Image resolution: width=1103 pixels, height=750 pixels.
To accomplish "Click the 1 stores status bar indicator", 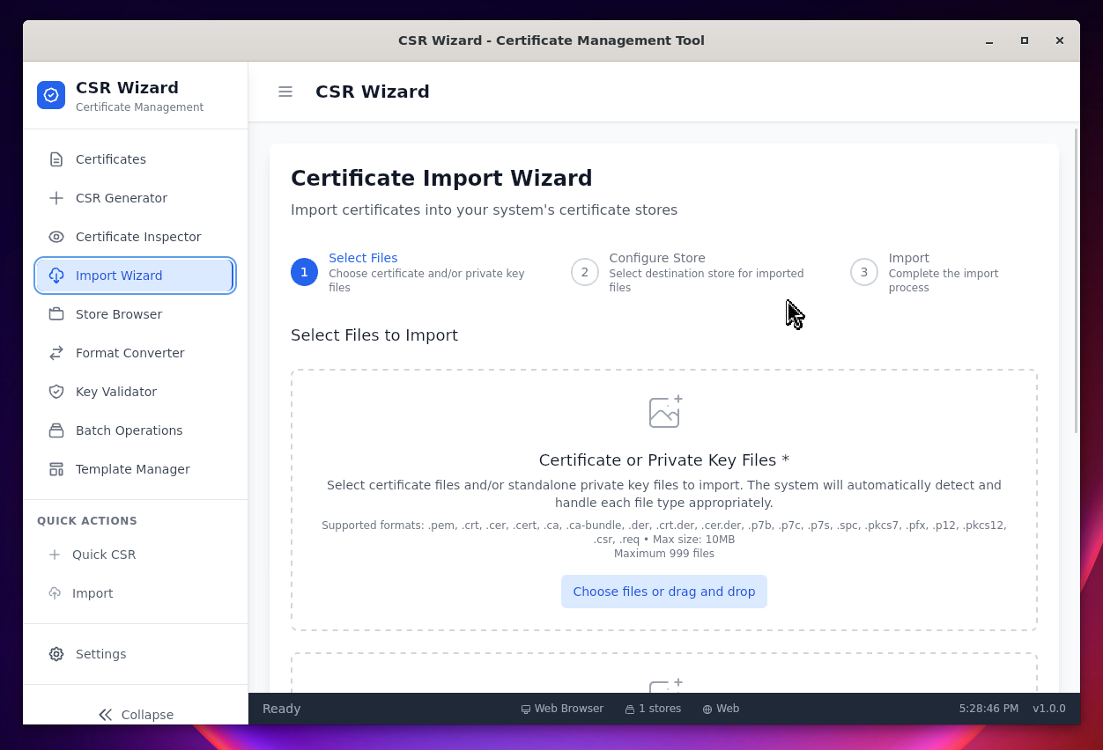I will coord(653,709).
